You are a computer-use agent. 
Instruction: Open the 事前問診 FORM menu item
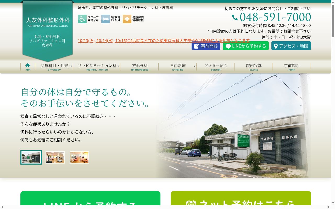click(292, 67)
